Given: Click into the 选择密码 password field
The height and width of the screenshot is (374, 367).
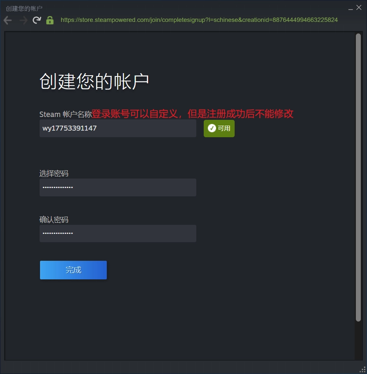Looking at the screenshot, I should (x=118, y=188).
